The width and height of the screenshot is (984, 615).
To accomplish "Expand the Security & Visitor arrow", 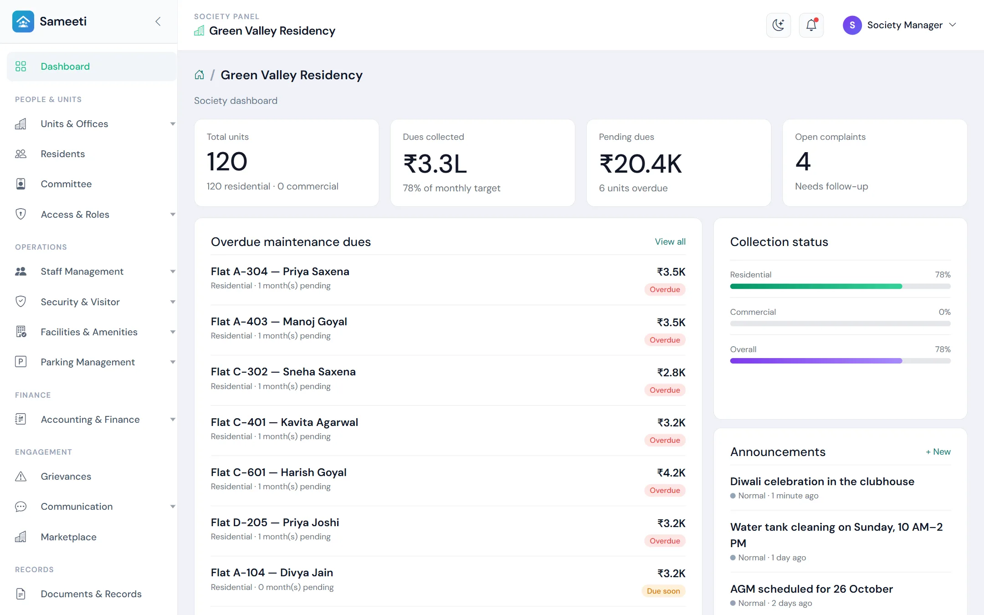I will [173, 302].
